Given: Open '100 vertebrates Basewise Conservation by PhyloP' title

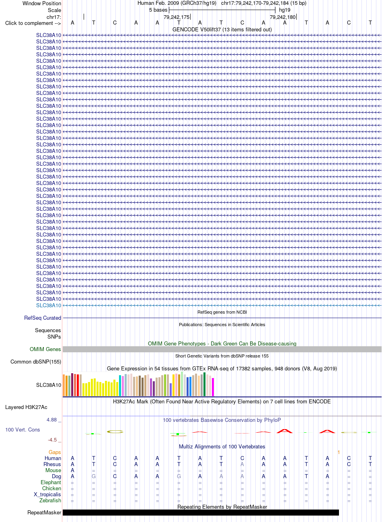Looking at the screenshot, I should 222,420.
